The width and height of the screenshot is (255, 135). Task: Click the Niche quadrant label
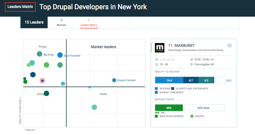tap(103, 94)
